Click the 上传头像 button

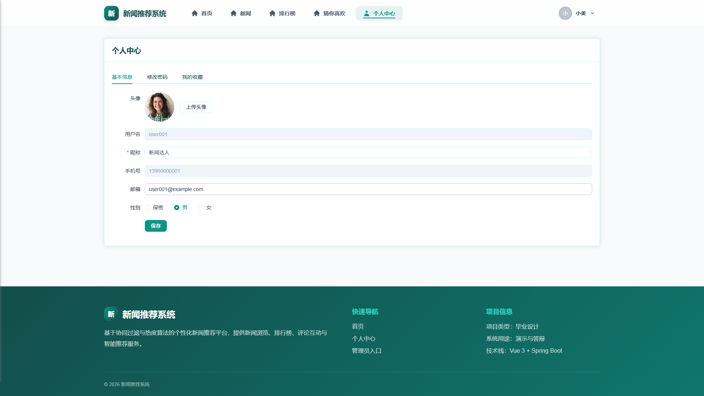pyautogui.click(x=196, y=107)
